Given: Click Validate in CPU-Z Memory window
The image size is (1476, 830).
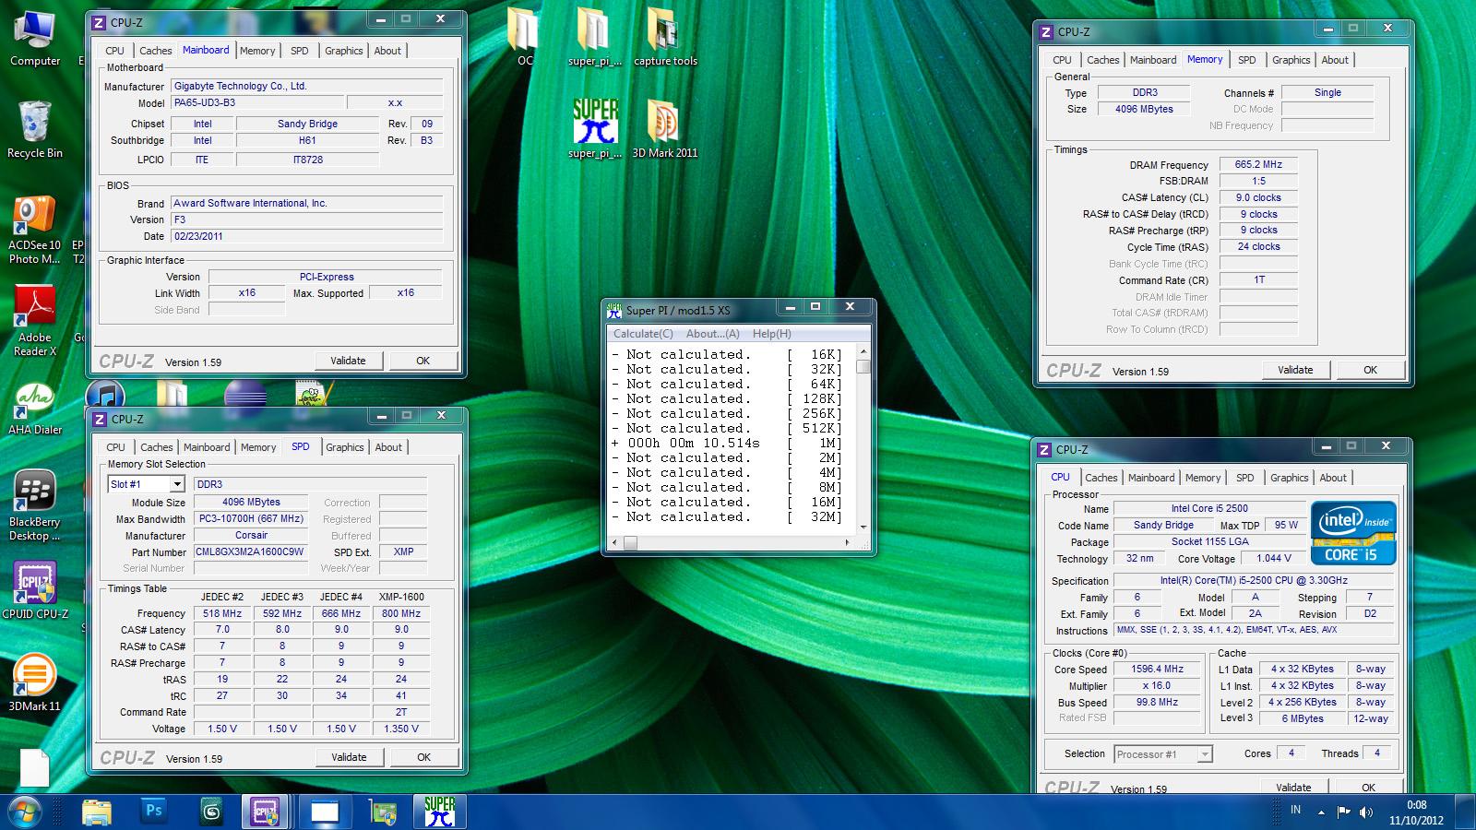Looking at the screenshot, I should (x=1295, y=370).
